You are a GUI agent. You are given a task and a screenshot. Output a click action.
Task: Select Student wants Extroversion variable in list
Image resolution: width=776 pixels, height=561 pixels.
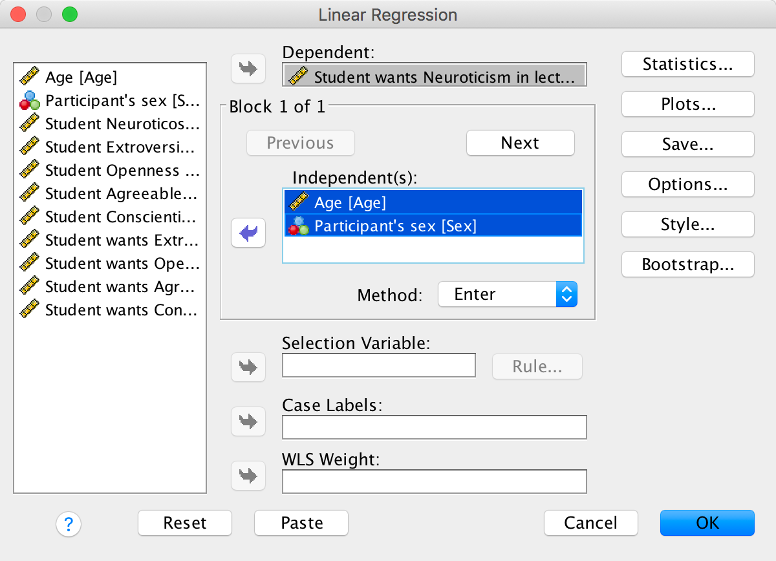[x=110, y=240]
